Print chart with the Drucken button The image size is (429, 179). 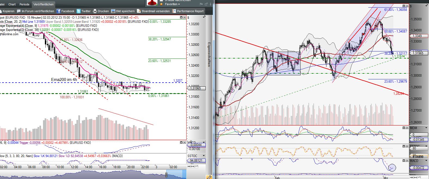pos(101,11)
